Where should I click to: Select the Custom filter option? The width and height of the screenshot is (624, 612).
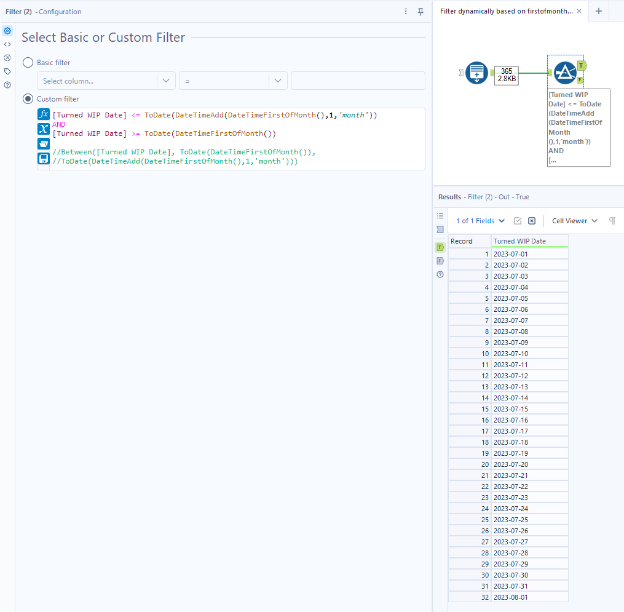28,98
